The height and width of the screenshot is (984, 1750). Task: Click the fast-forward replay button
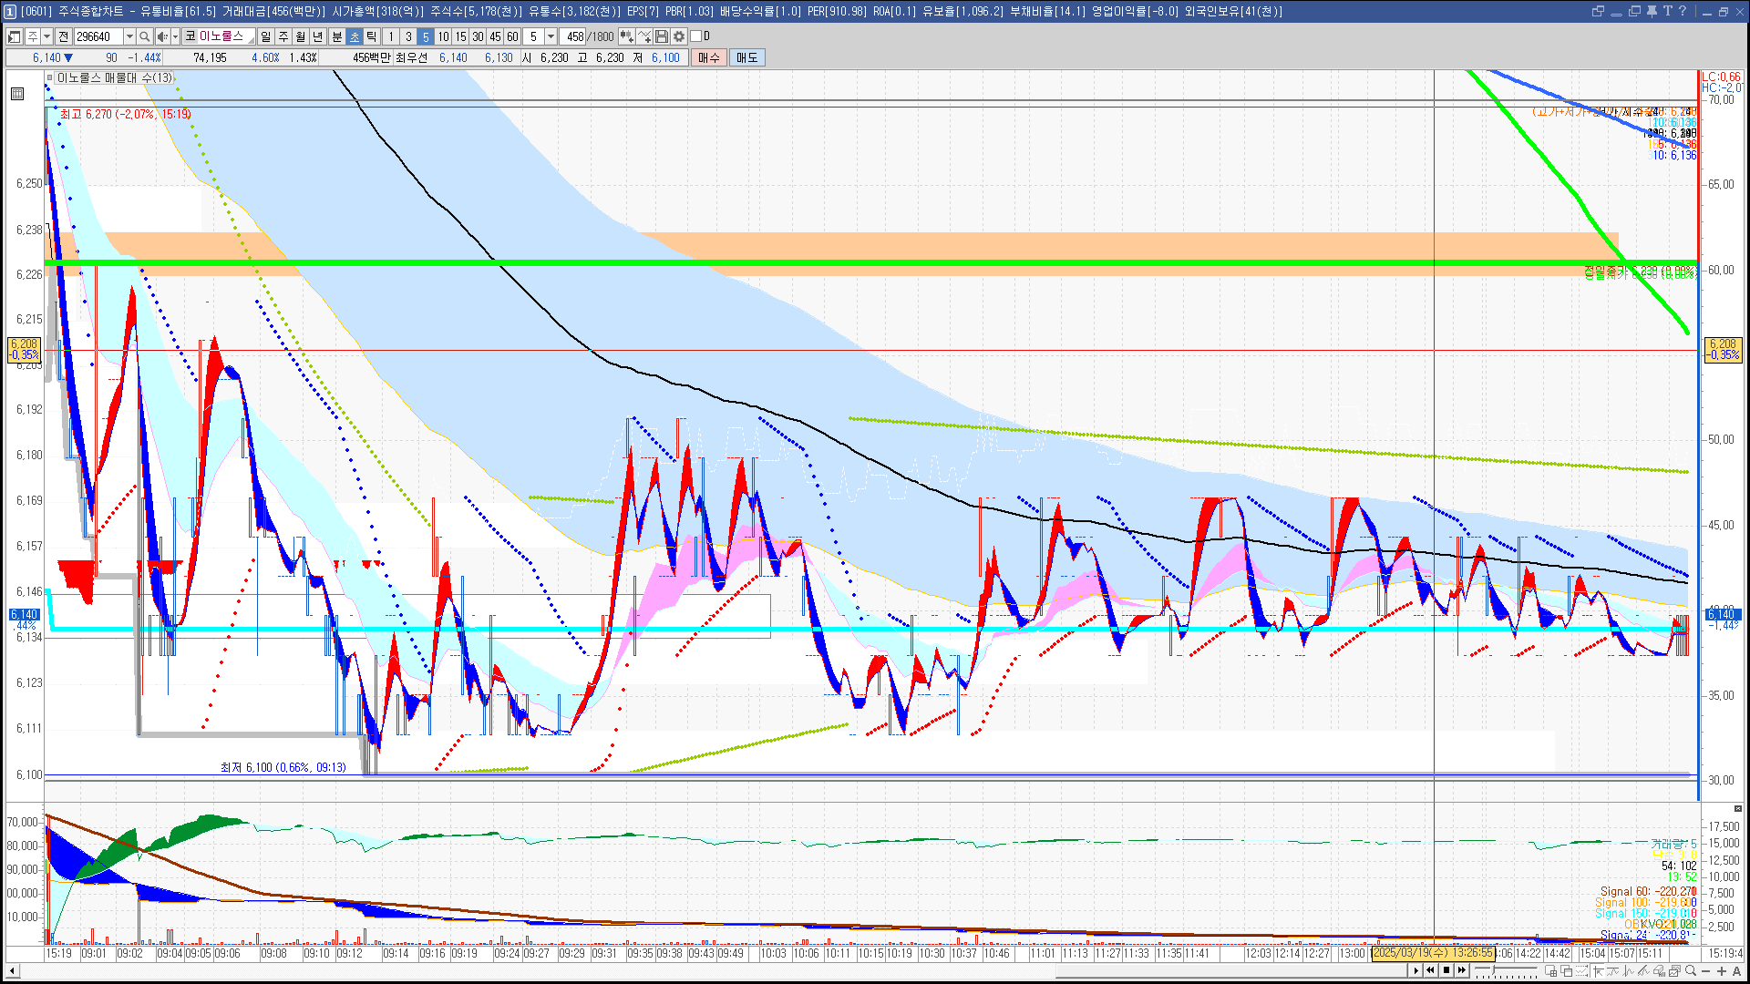(1462, 970)
